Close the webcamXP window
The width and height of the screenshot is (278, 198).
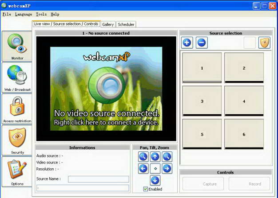click(272, 6)
